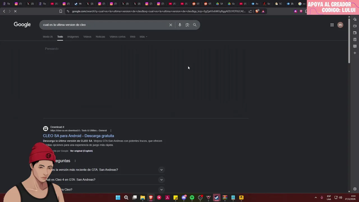This screenshot has width=359, height=202.
Task: Switch to the 'SO' clipboard-icon browser tab
Action: (278, 4)
